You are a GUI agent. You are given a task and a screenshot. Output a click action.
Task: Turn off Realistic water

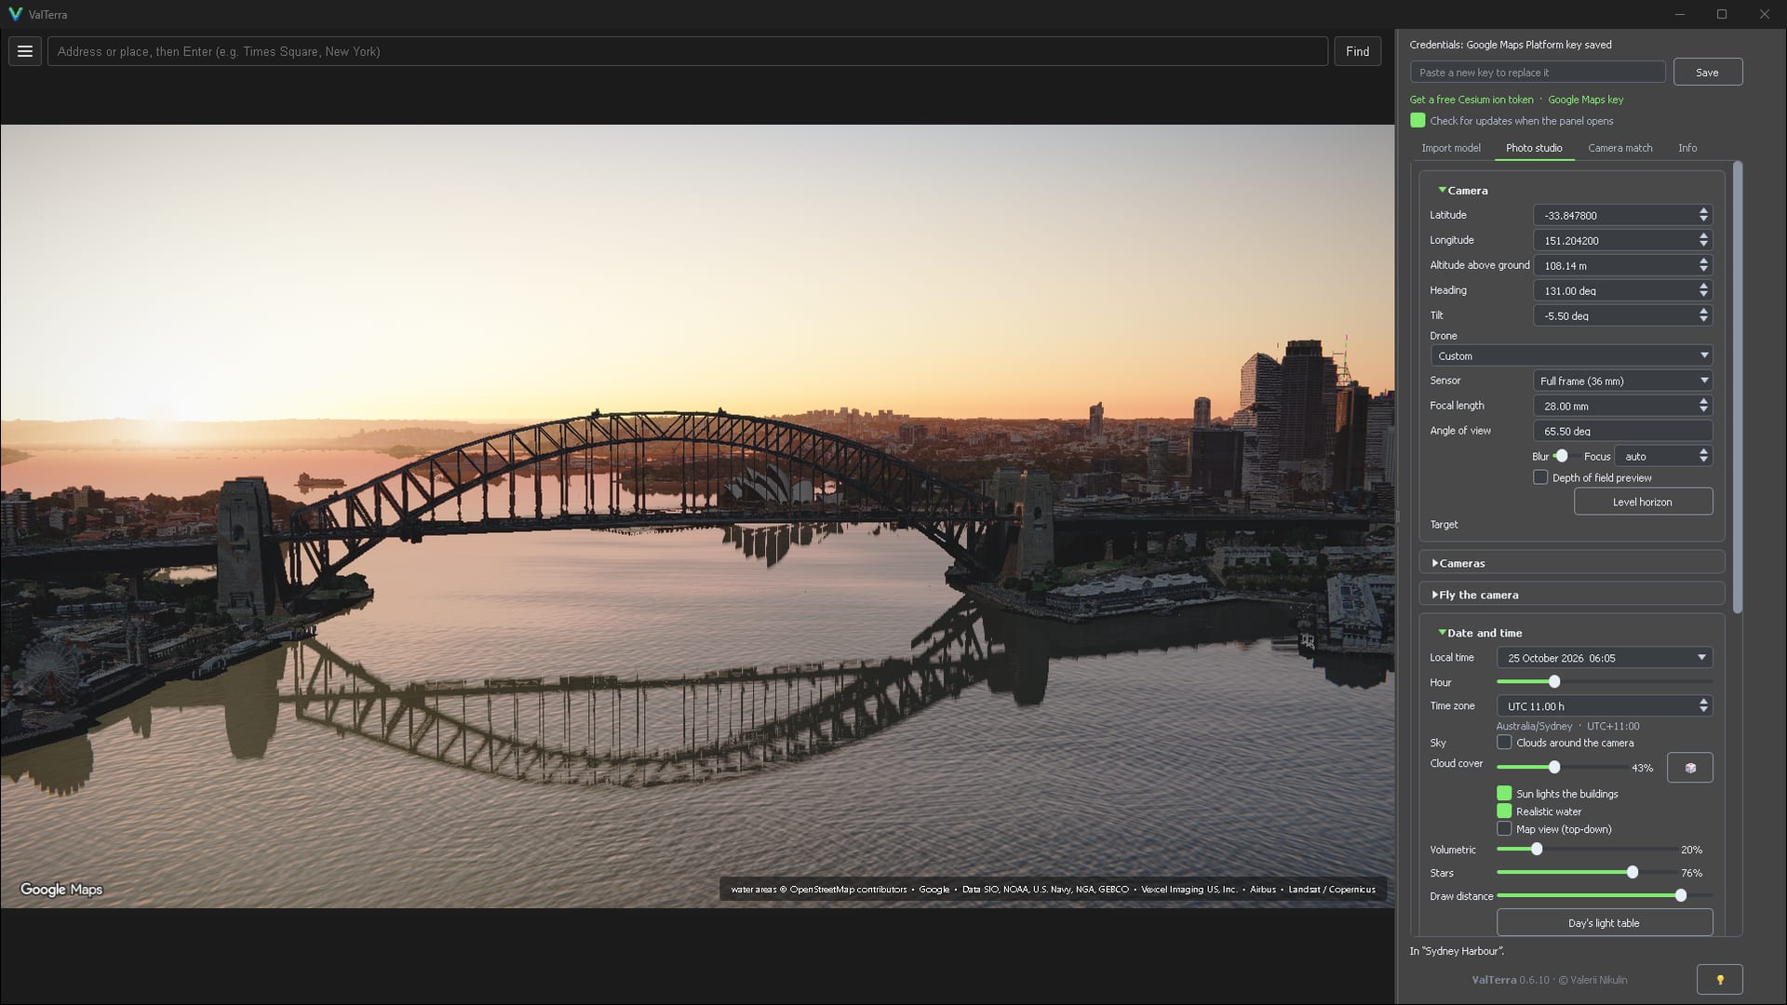point(1504,811)
